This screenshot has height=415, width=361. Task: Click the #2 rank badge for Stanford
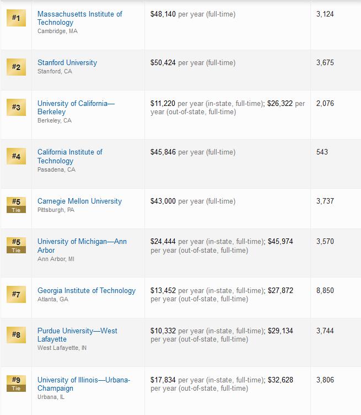16,67
